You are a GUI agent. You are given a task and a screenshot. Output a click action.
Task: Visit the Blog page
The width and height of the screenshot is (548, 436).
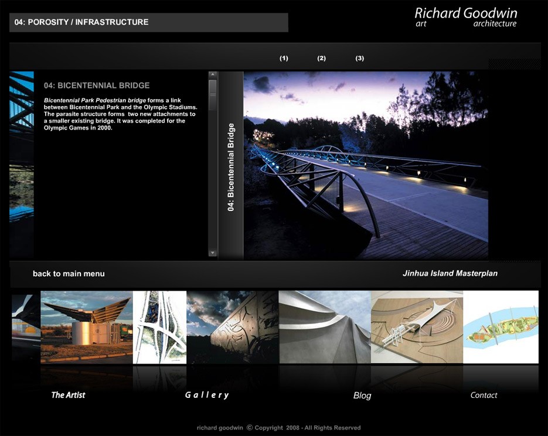tap(362, 396)
